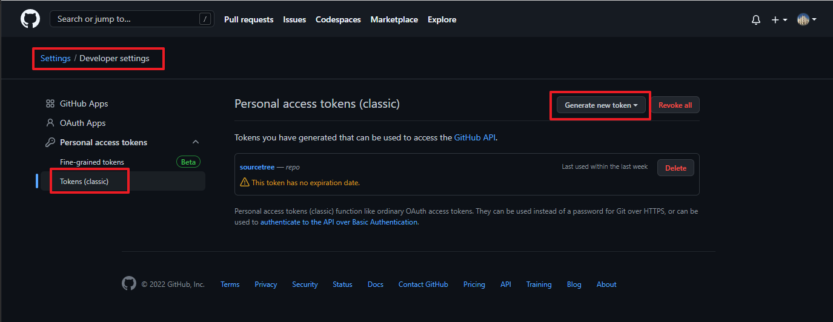Open authenticate to the API over Basic Authentication link

pos(339,222)
